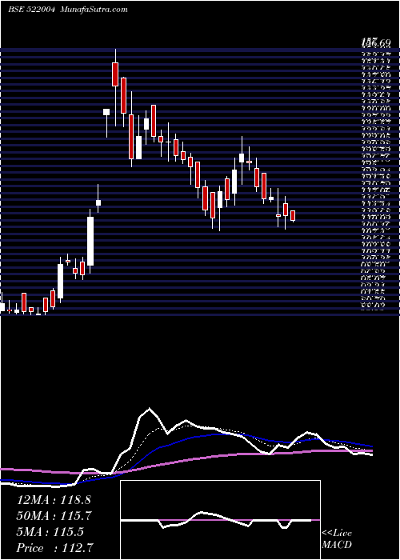The width and height of the screenshot is (400, 560).
Task: Click the Price : 112.7 value
Action: pyautogui.click(x=56, y=548)
